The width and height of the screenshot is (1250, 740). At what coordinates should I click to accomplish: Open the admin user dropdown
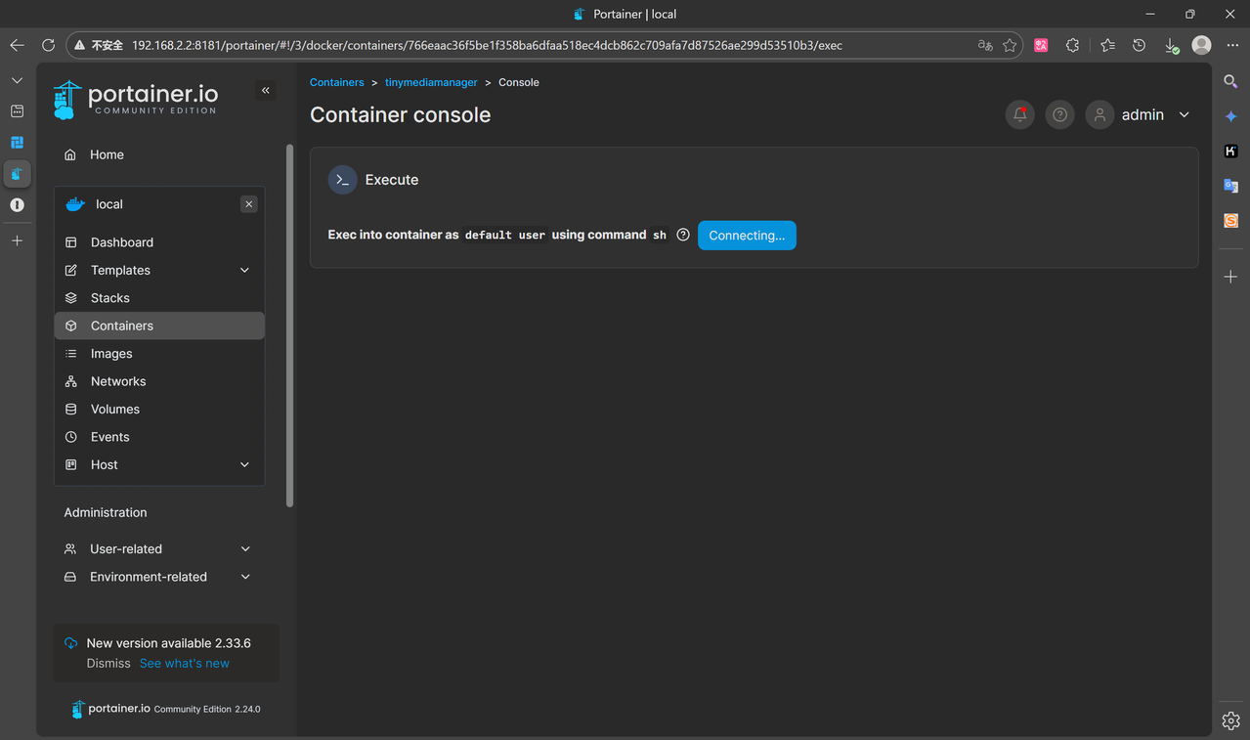1141,114
